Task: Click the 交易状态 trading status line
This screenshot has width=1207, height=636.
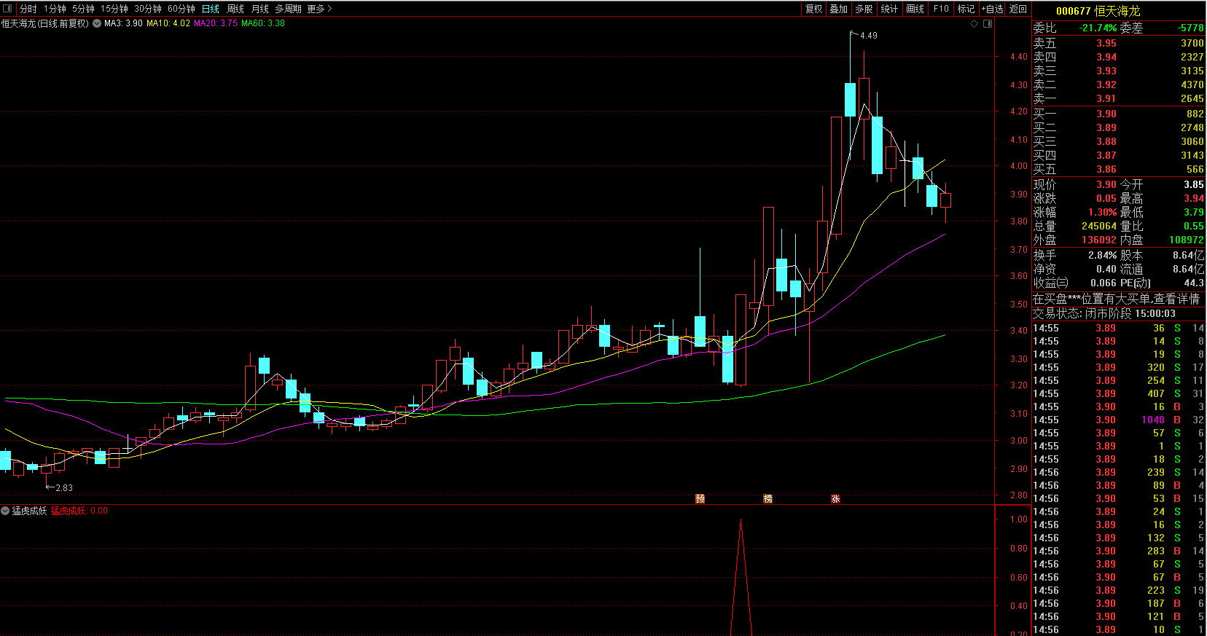Action: [1104, 313]
